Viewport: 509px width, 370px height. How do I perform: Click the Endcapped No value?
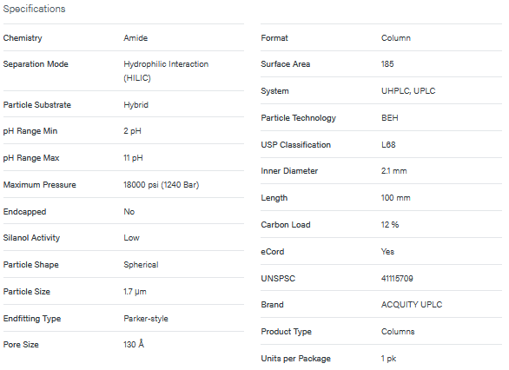point(129,212)
